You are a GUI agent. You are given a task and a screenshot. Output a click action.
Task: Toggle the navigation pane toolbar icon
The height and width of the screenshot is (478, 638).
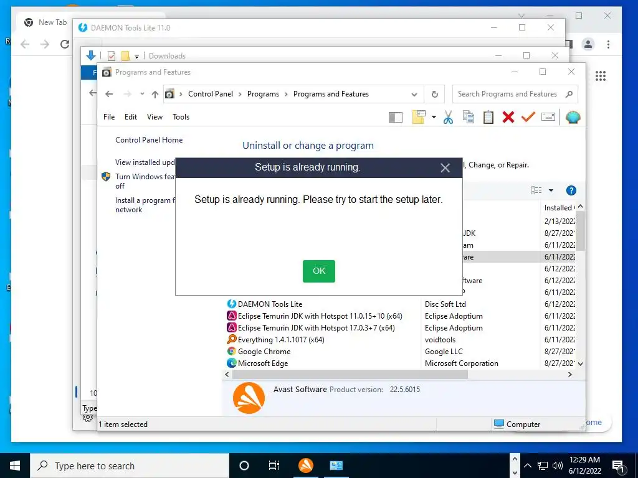pyautogui.click(x=395, y=118)
